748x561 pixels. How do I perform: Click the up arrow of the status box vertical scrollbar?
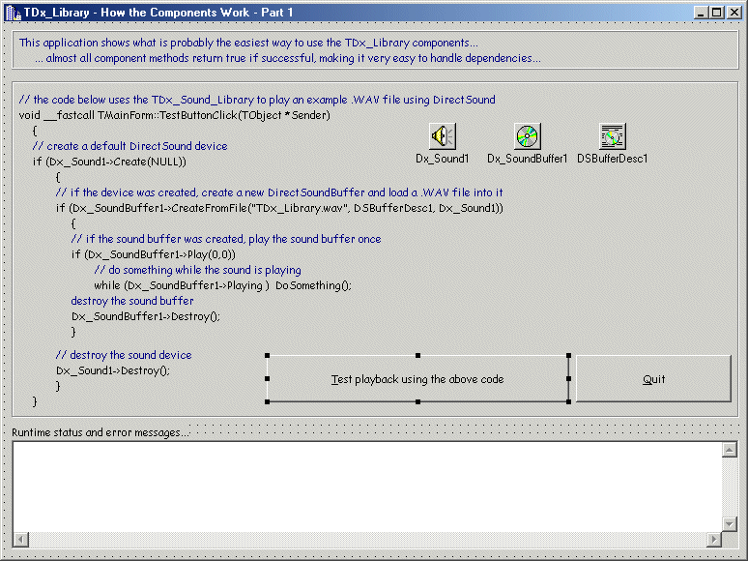click(731, 450)
